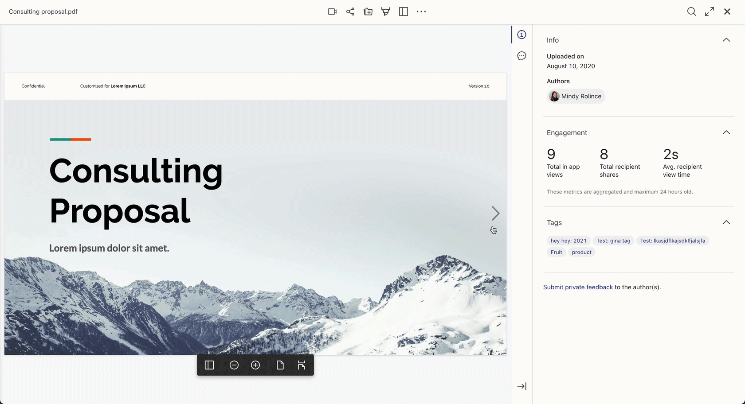Enter fullscreen with the expand arrows icon

coord(710,12)
